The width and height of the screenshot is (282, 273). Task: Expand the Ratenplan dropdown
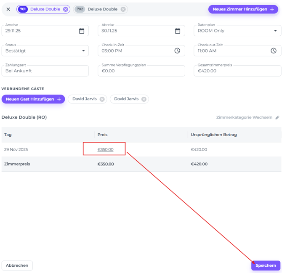pos(276,31)
